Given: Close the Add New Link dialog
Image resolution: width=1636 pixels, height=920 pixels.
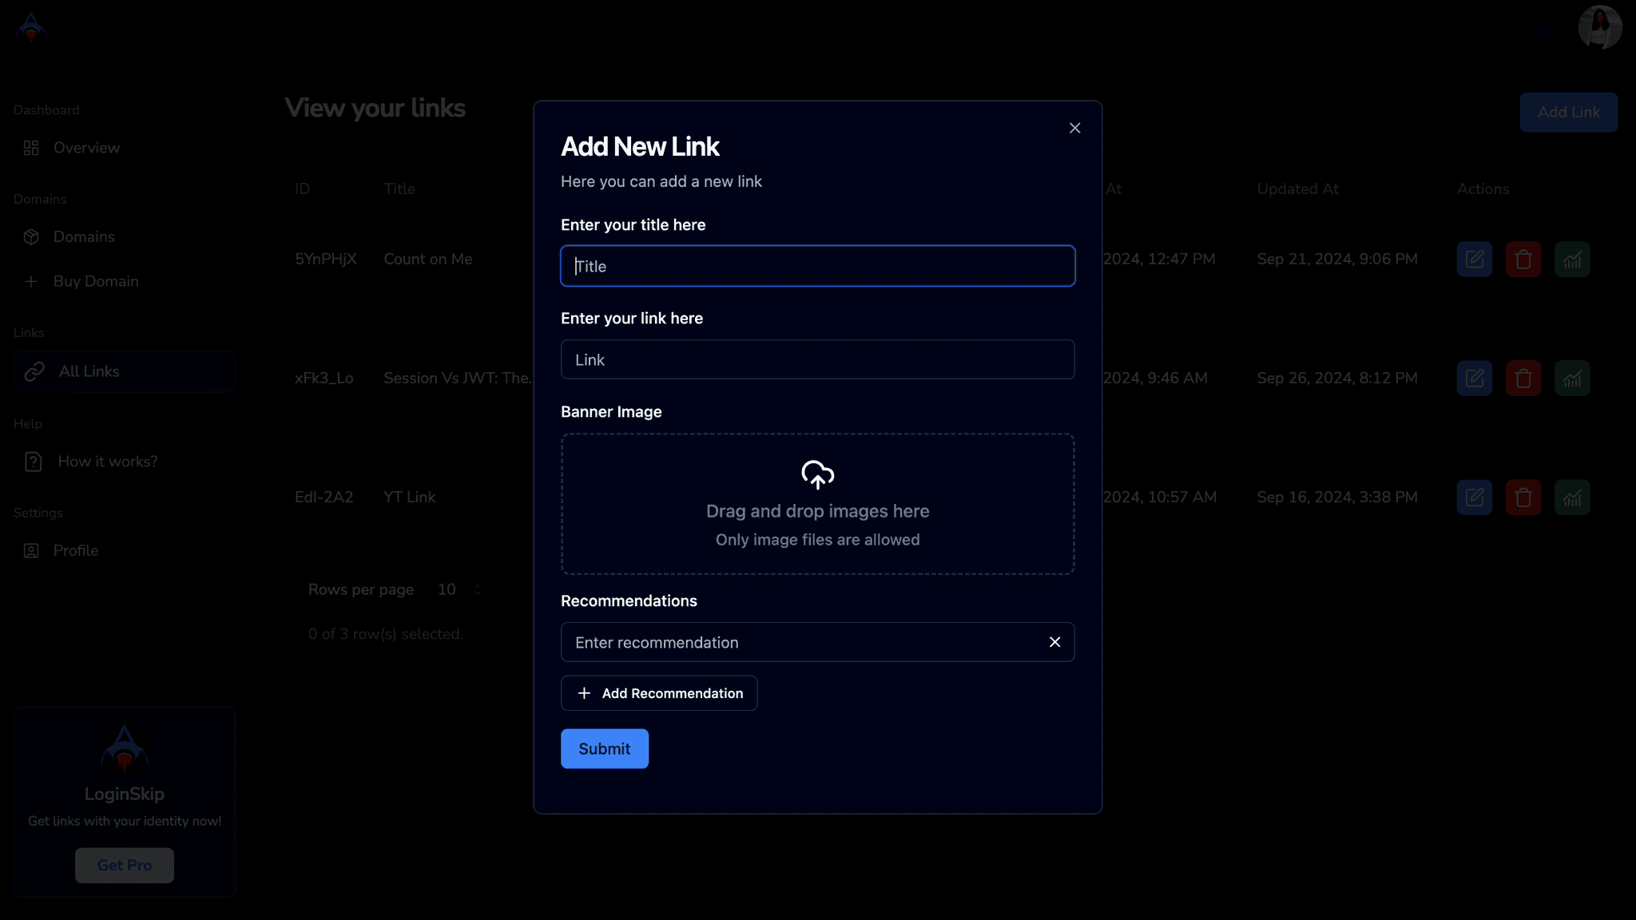Looking at the screenshot, I should pos(1074,128).
